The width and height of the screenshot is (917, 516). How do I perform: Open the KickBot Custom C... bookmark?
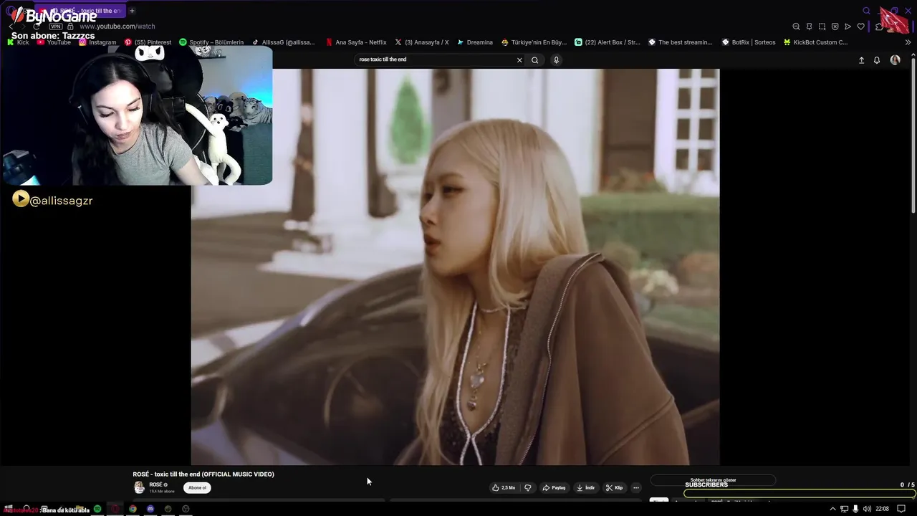(x=815, y=42)
